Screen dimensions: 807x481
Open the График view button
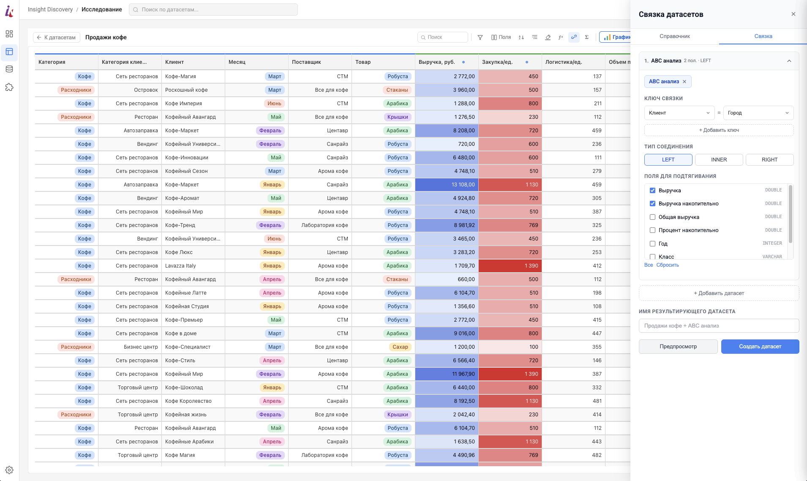tap(616, 37)
